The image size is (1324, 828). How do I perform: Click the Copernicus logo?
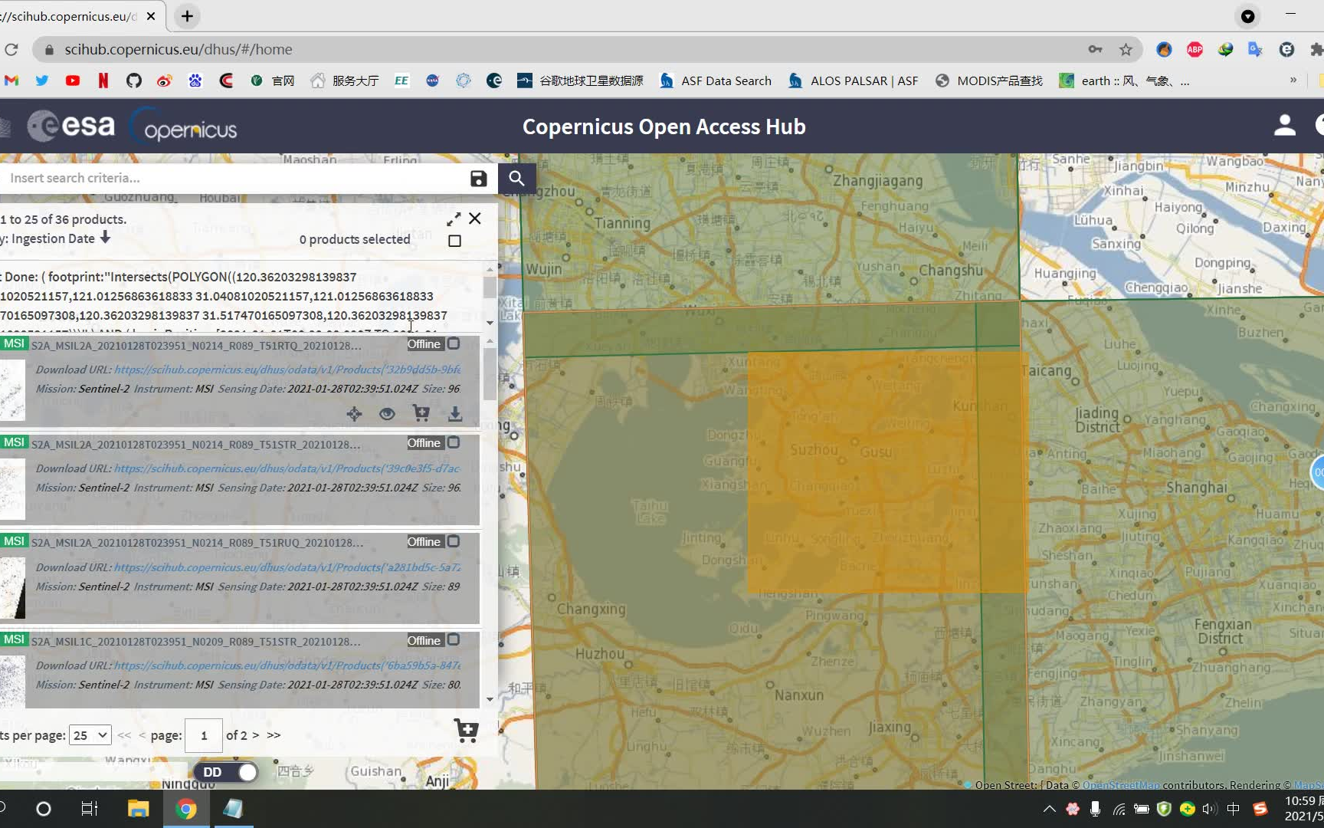(184, 127)
